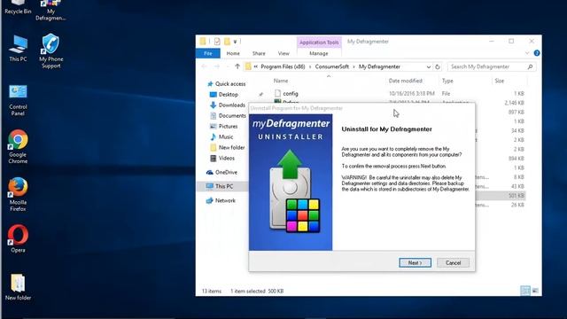
Task: Open recent locations dropdown arrow
Action: pos(228,66)
